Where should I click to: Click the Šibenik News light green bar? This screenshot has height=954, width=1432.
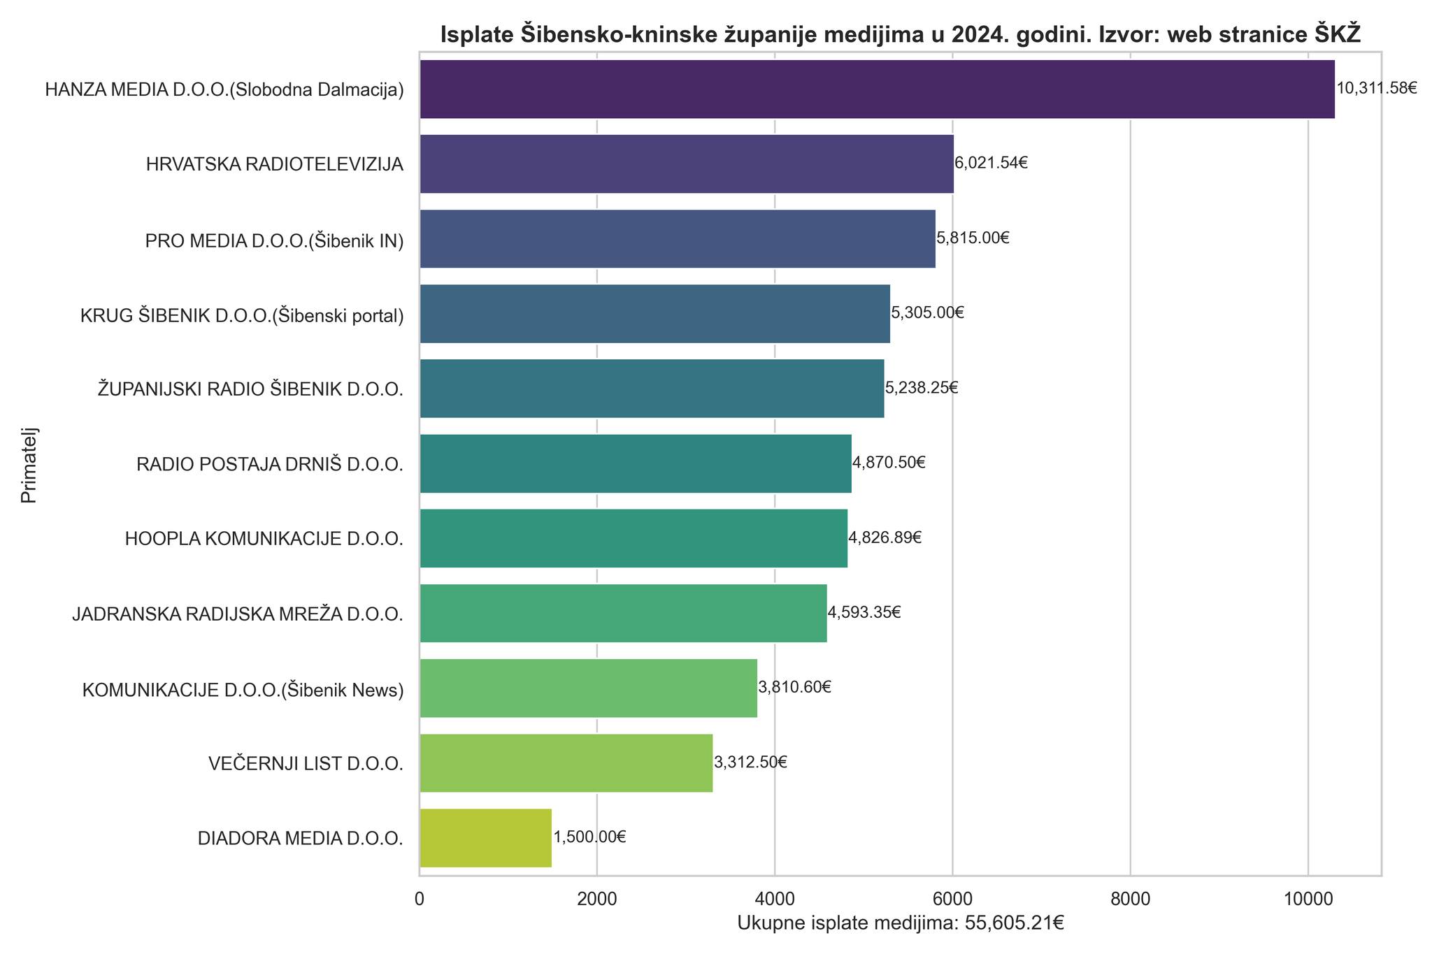point(588,688)
